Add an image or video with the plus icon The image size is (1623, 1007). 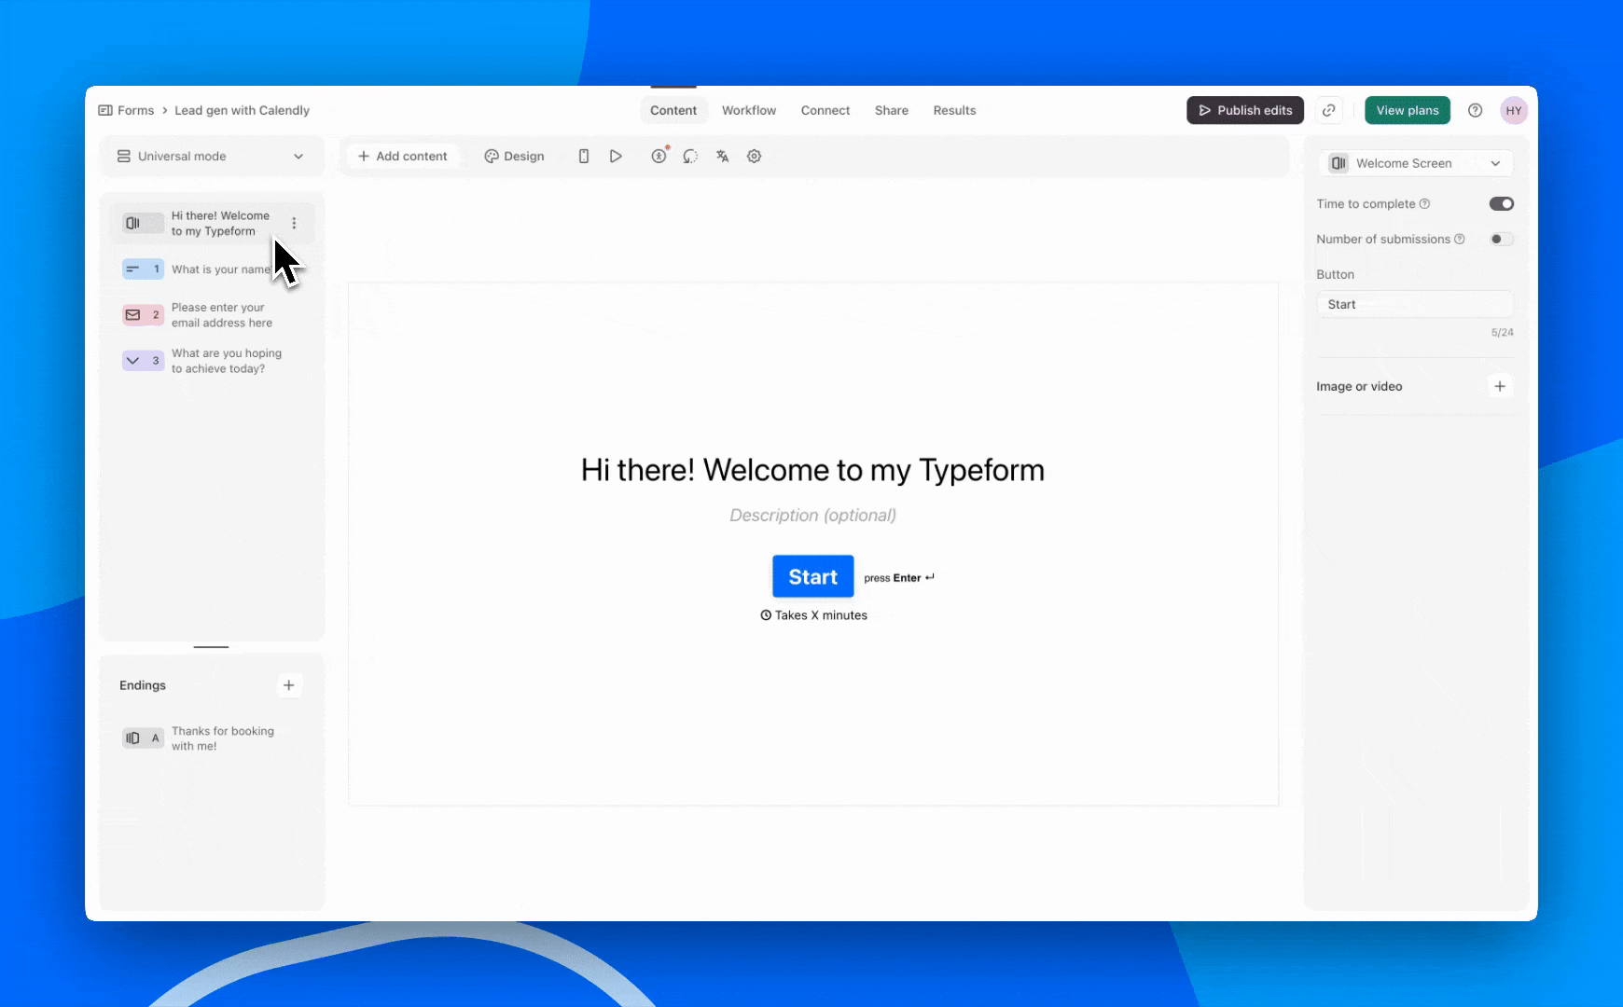(1499, 385)
